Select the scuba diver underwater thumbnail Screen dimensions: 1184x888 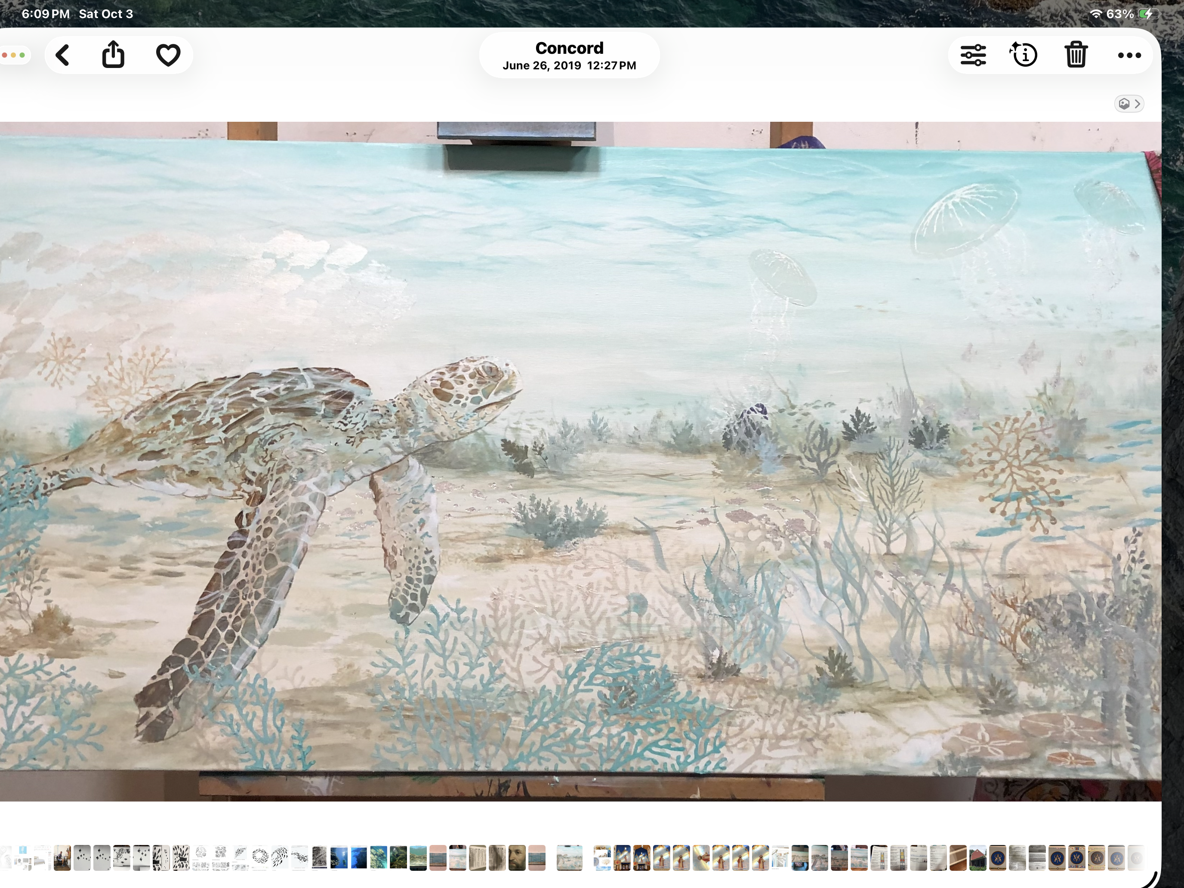coord(339,858)
